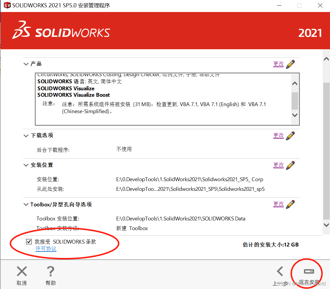Minimize the installation manager window
This screenshot has height=289, width=330.
279,6
